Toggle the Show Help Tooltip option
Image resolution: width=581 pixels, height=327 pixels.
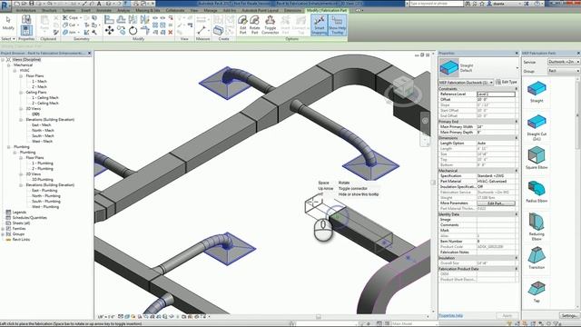tap(337, 25)
